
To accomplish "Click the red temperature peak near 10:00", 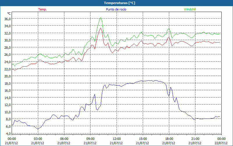I will pyautogui.click(x=100, y=28).
